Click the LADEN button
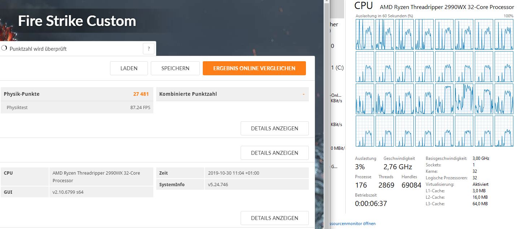517x229 pixels. coord(129,68)
